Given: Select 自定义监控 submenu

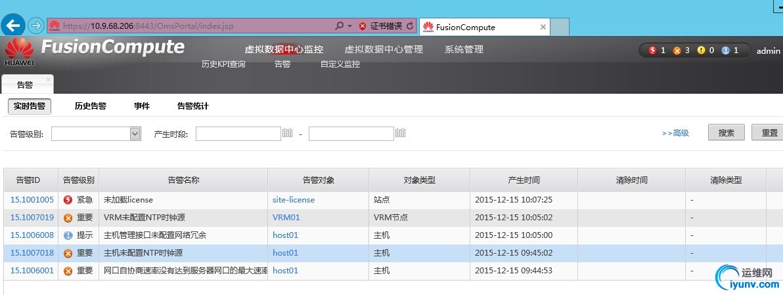Looking at the screenshot, I should point(340,64).
